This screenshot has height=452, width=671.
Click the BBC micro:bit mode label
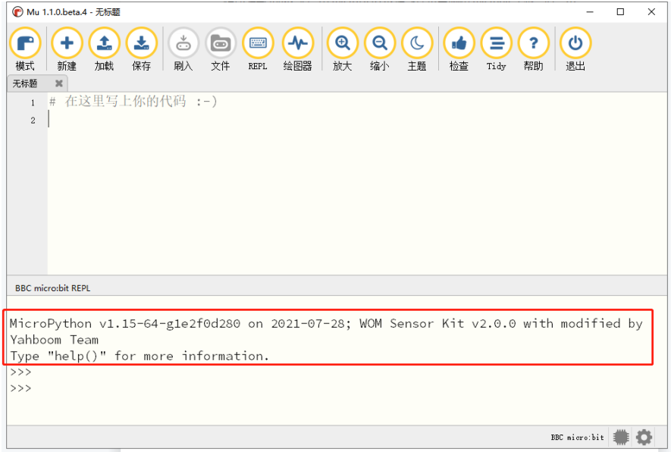click(x=577, y=437)
